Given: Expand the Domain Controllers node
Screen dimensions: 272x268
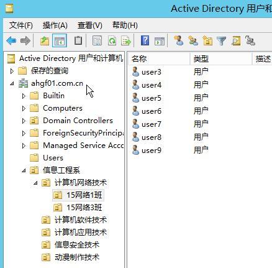Looking at the screenshot, I should pyautogui.click(x=24, y=121).
